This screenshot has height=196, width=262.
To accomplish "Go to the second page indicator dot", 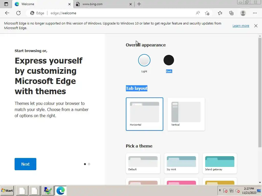I will 89,164.
